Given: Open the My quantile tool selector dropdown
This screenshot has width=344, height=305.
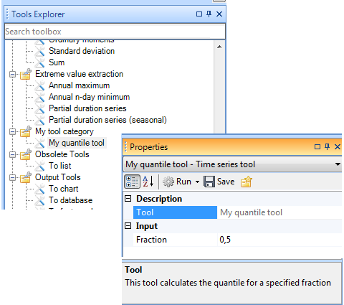Looking at the screenshot, I should click(x=338, y=164).
